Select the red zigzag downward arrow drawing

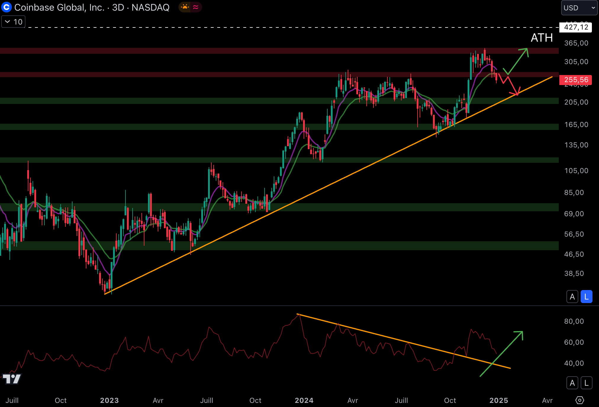coord(512,85)
